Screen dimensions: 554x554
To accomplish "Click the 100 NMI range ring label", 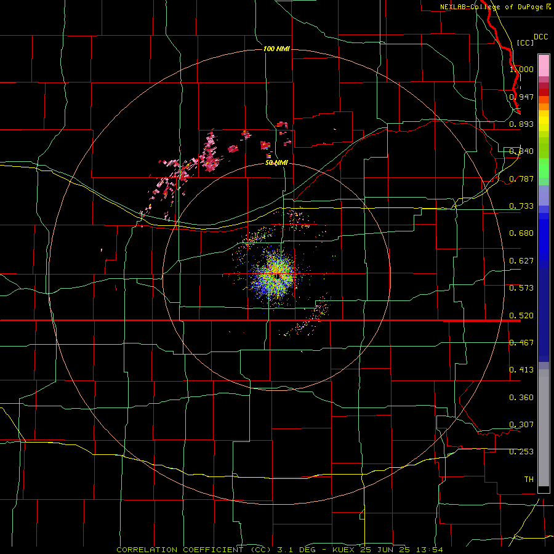I will point(276,49).
